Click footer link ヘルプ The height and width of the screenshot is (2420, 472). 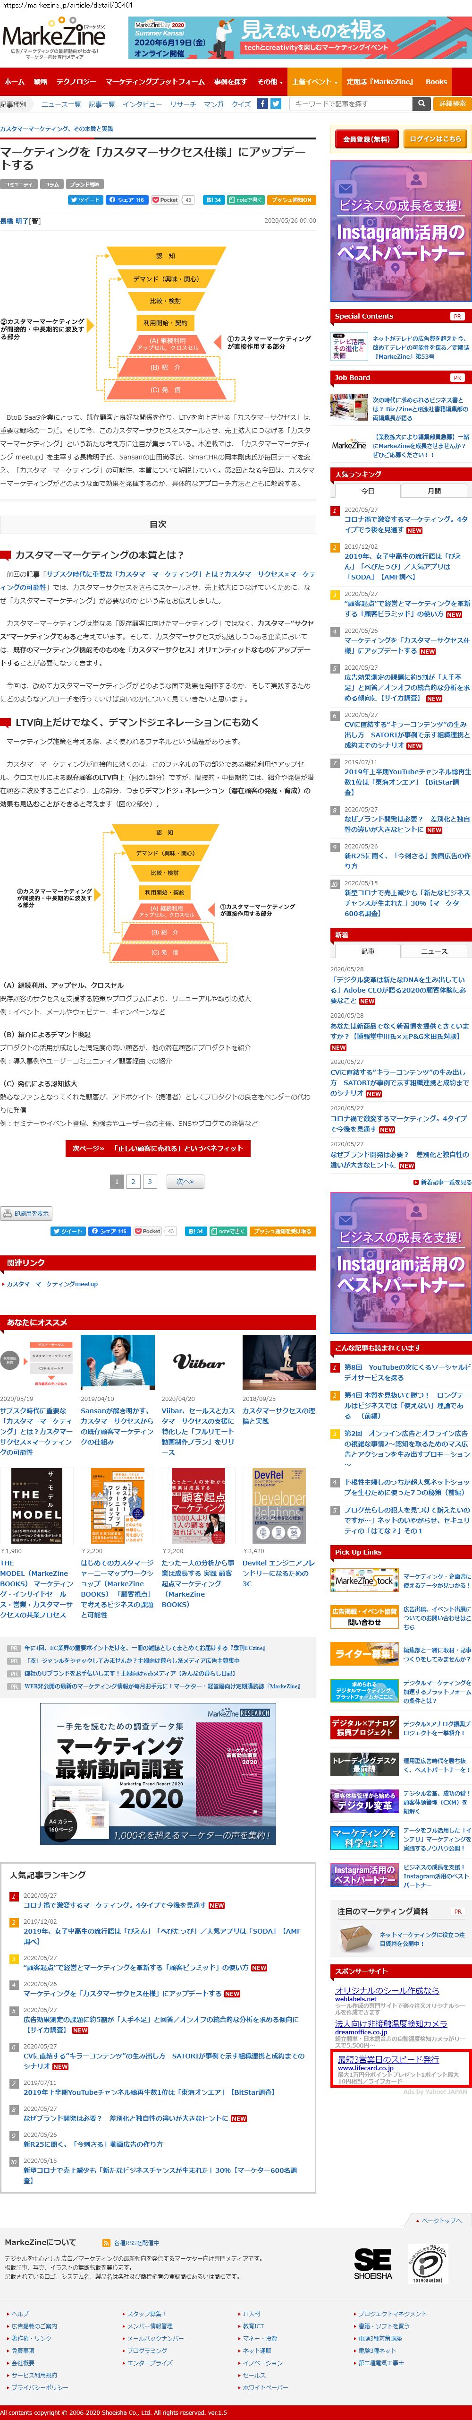(x=20, y=2314)
